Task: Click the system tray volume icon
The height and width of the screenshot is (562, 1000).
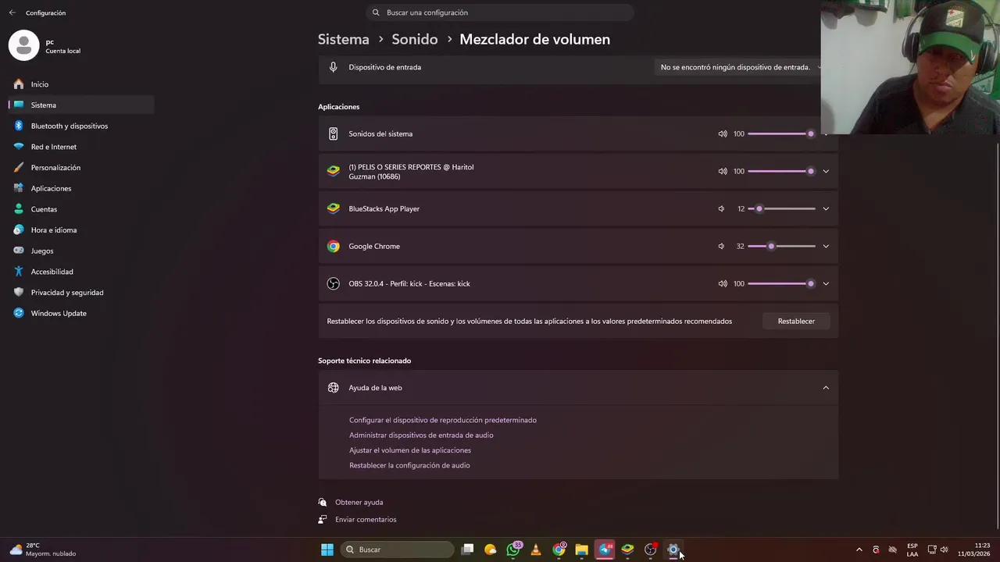Action: point(944,550)
